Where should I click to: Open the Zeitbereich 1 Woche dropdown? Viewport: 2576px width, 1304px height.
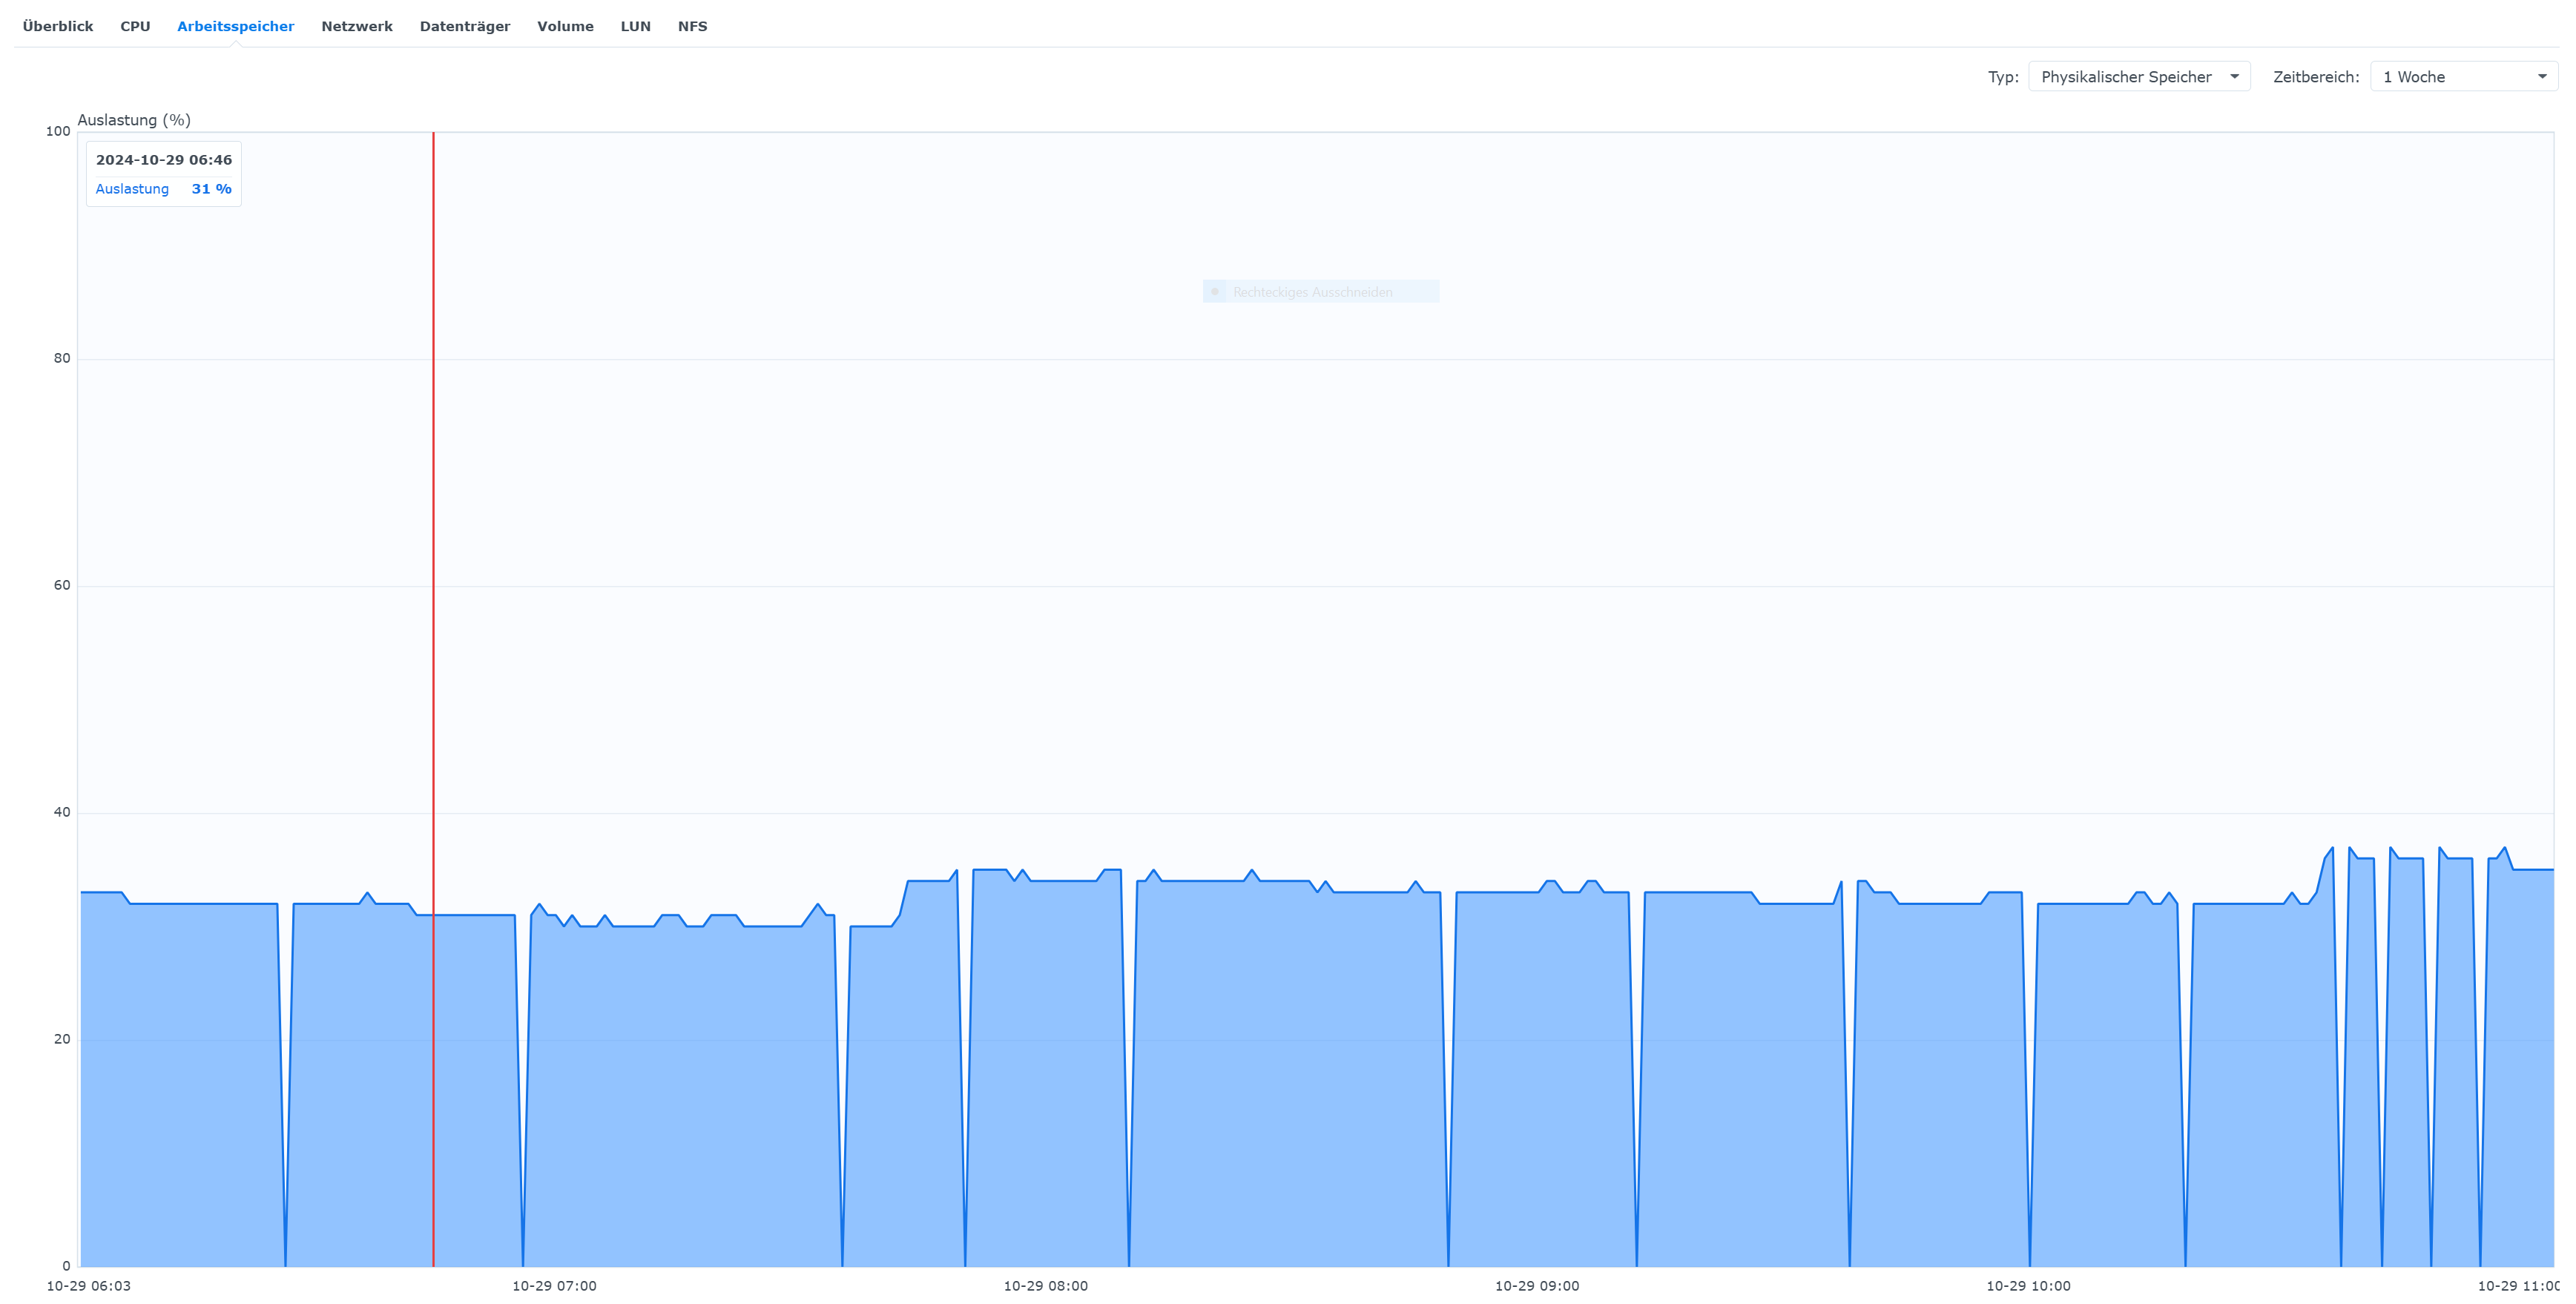click(2463, 77)
